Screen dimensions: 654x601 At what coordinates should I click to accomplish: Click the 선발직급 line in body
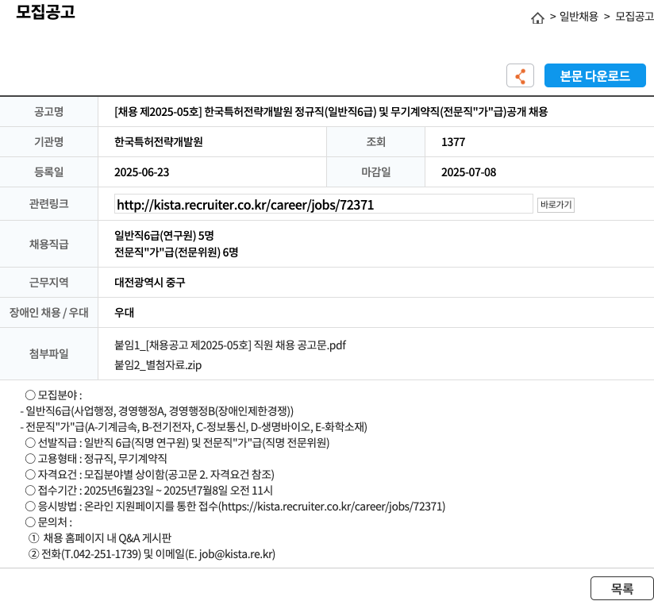tap(177, 443)
